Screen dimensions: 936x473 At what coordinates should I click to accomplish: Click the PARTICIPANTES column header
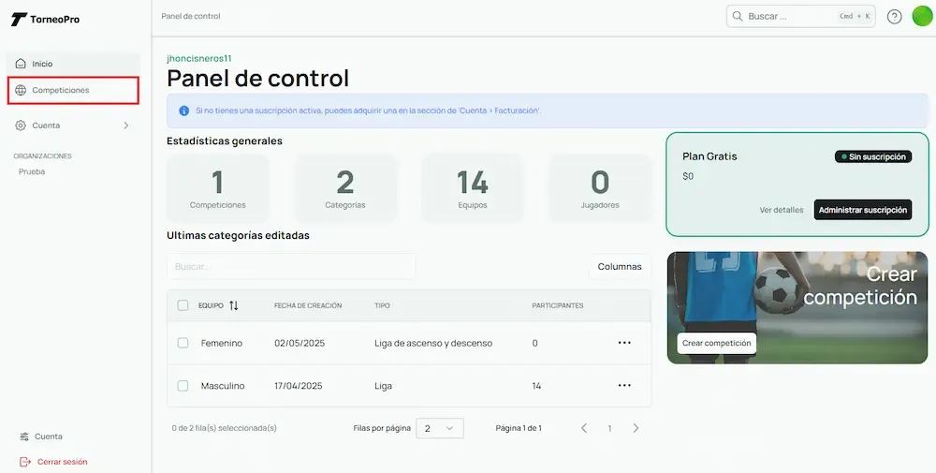tap(558, 305)
